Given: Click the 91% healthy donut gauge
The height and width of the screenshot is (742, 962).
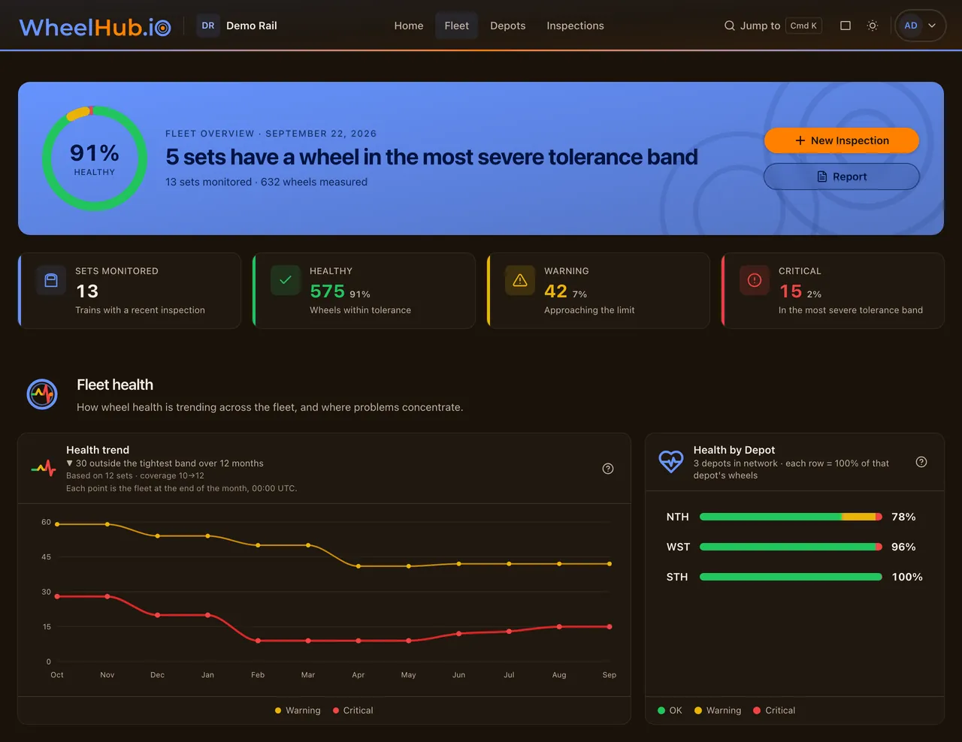Looking at the screenshot, I should click(95, 158).
